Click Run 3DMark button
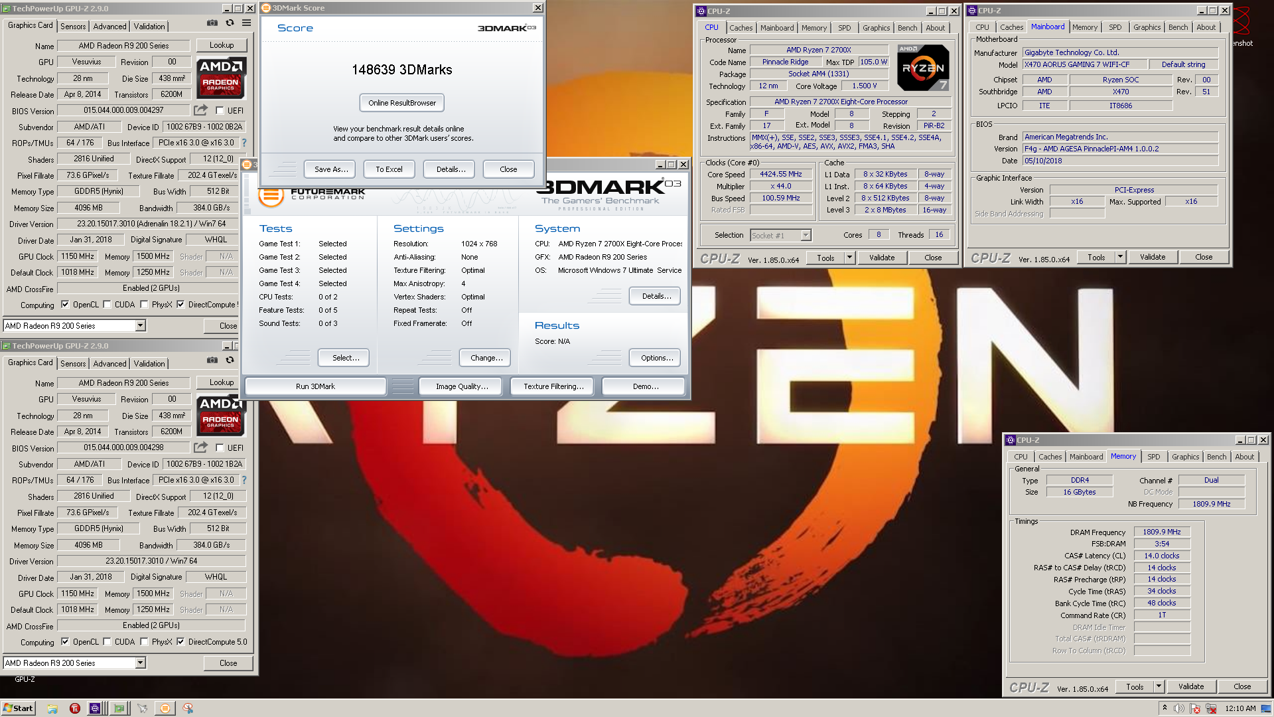1274x717 pixels. pyautogui.click(x=315, y=386)
